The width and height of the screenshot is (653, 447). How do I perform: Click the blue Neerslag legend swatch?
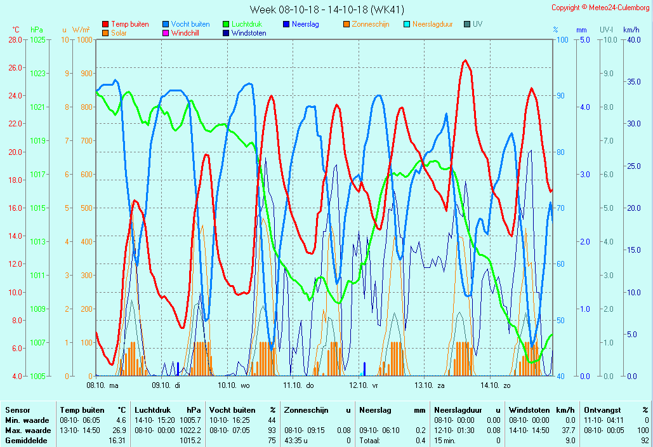click(x=286, y=25)
